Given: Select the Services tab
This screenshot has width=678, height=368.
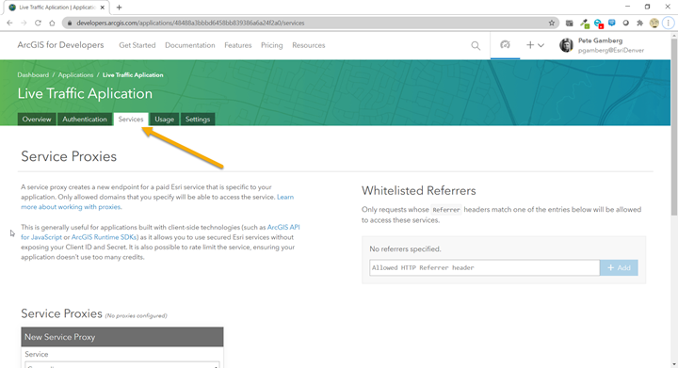Looking at the screenshot, I should (x=131, y=120).
